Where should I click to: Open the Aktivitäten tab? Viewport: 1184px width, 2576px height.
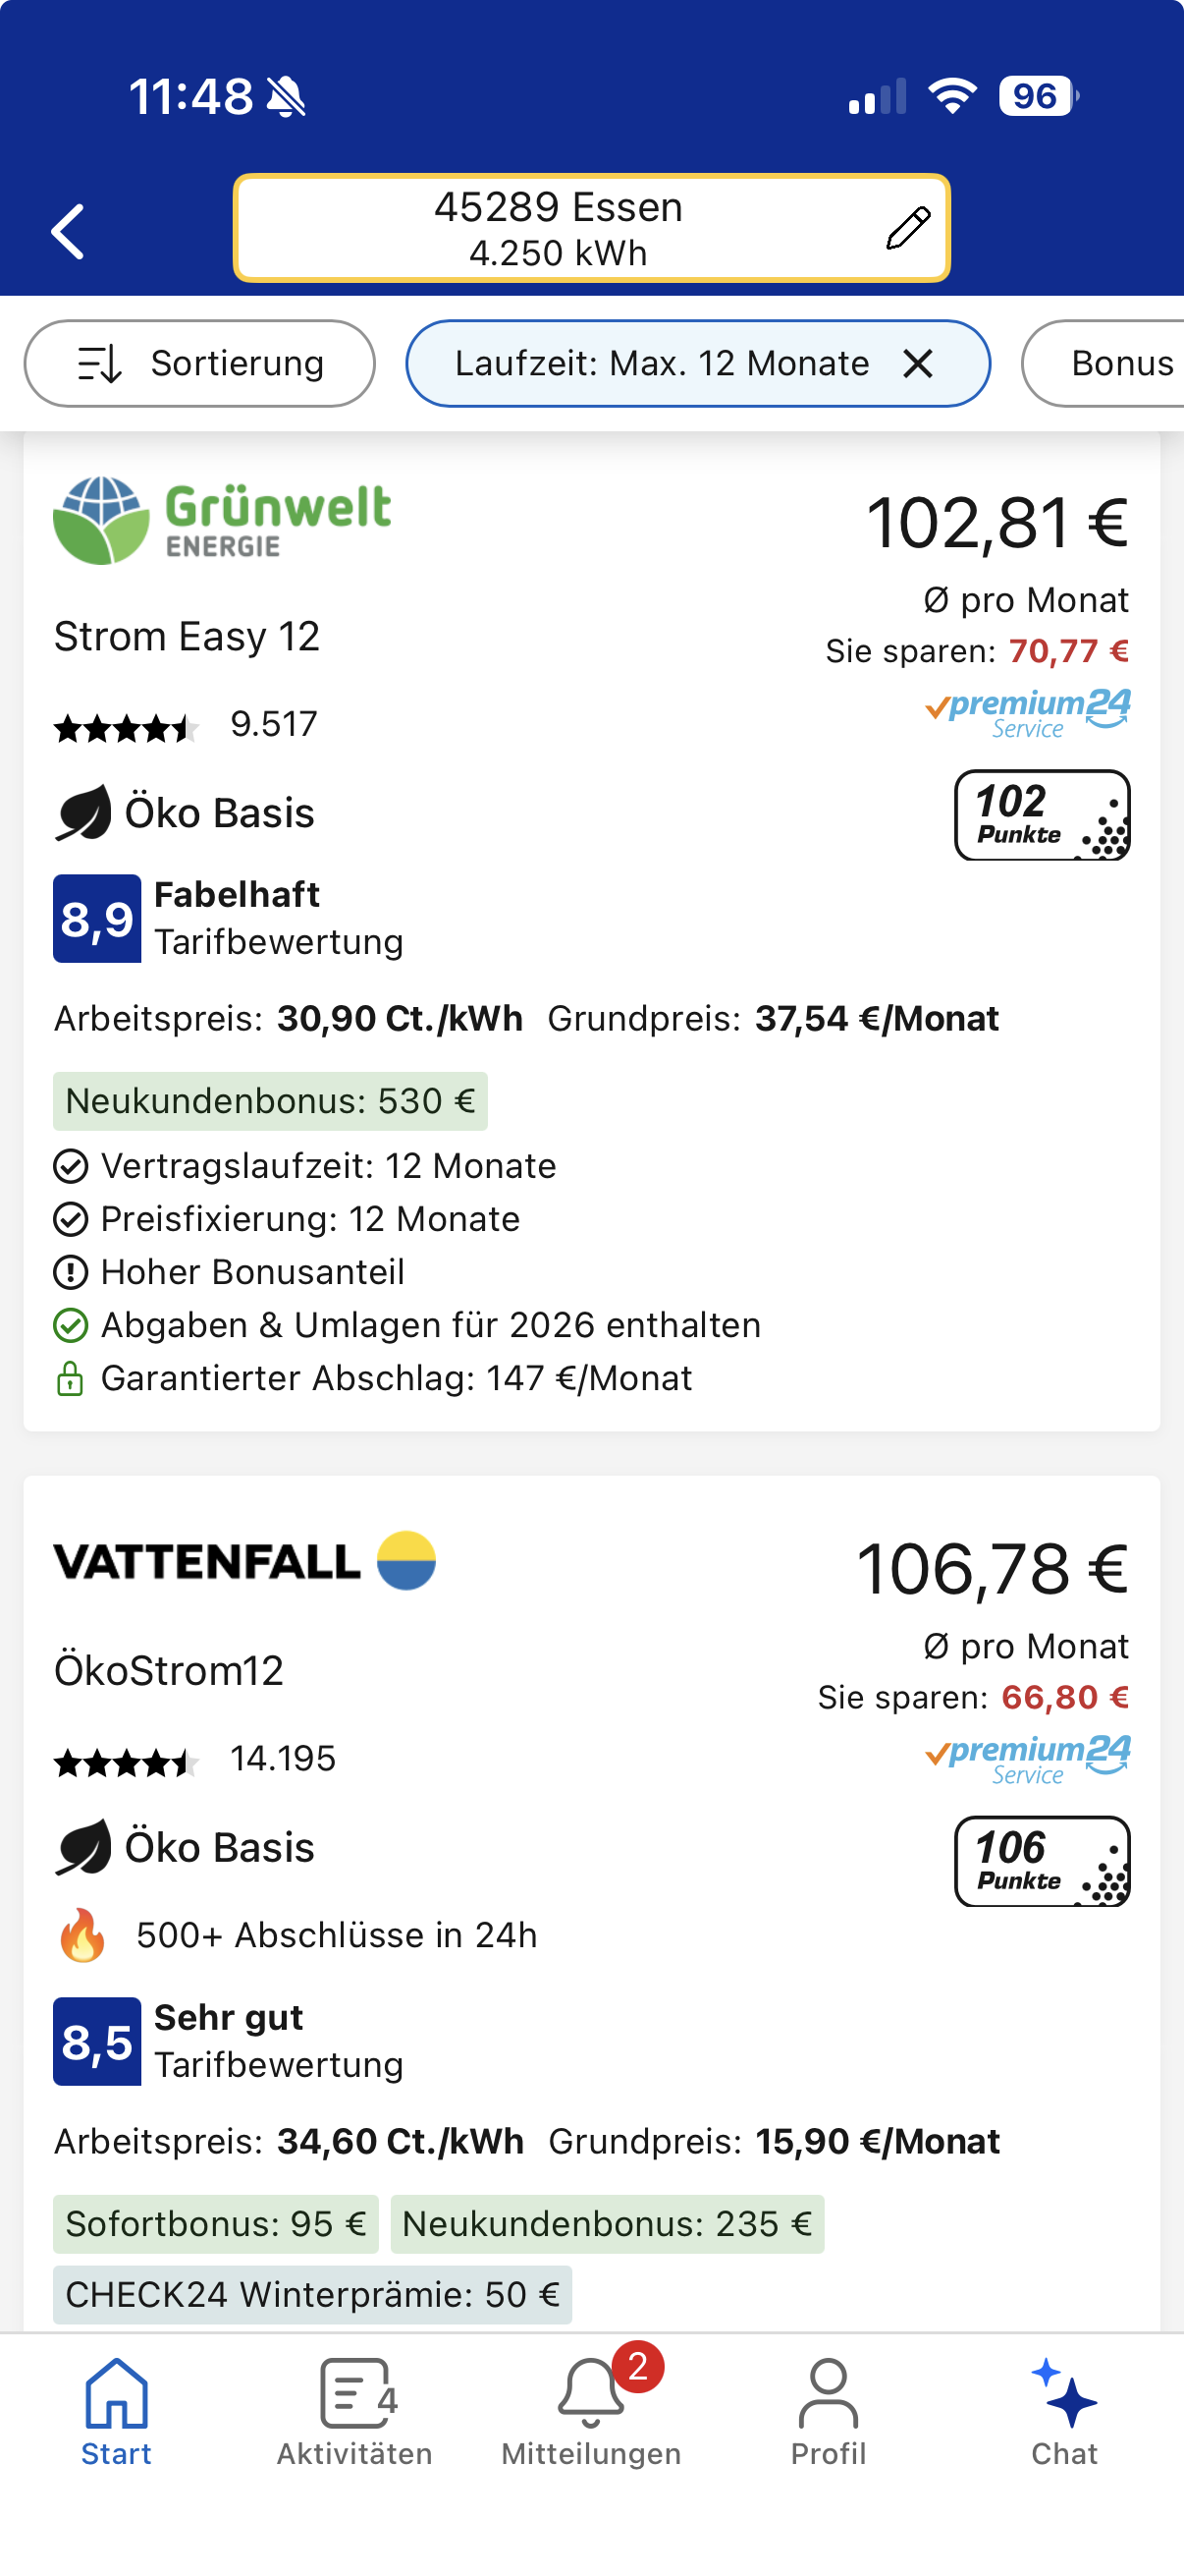(354, 2412)
